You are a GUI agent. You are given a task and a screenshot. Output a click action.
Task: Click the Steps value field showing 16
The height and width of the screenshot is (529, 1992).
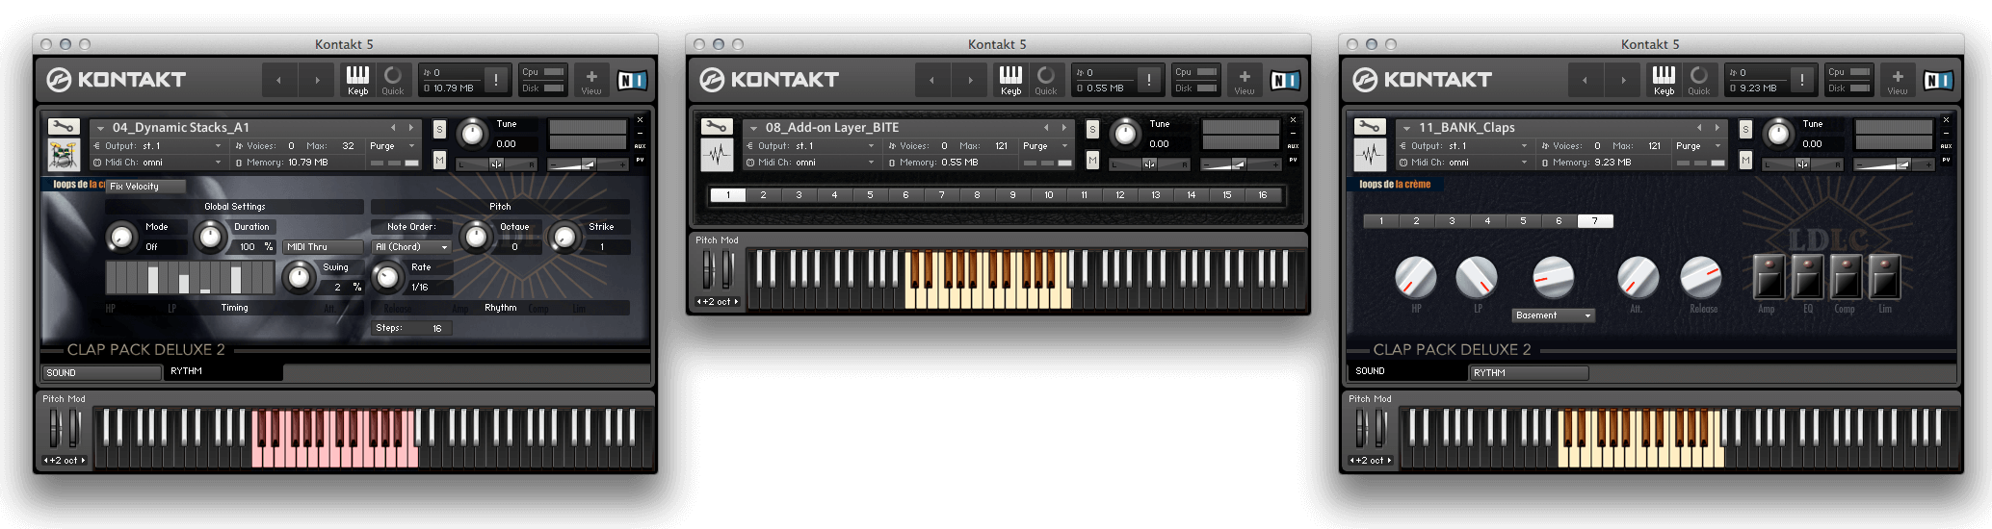[411, 329]
